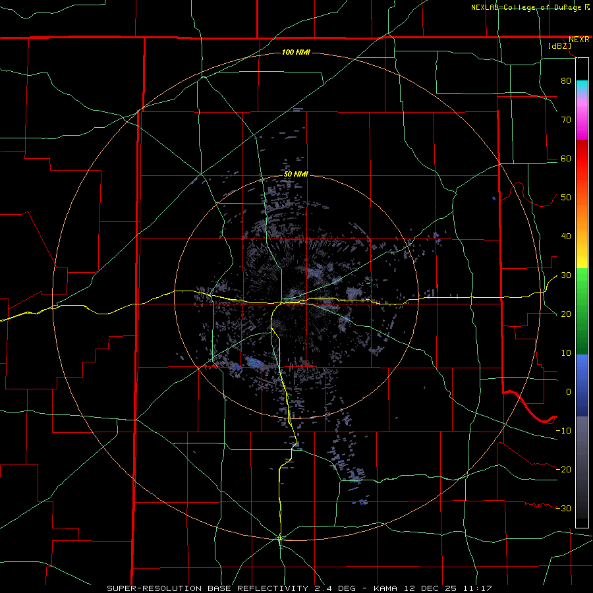Click the 40 value on the dBZ scale
The height and width of the screenshot is (593, 593).
[566, 237]
